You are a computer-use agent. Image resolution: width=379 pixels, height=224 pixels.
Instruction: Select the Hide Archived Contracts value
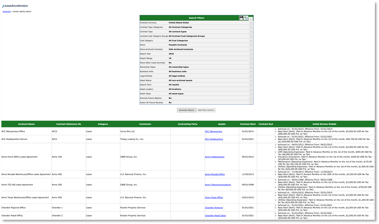[x=181, y=49]
